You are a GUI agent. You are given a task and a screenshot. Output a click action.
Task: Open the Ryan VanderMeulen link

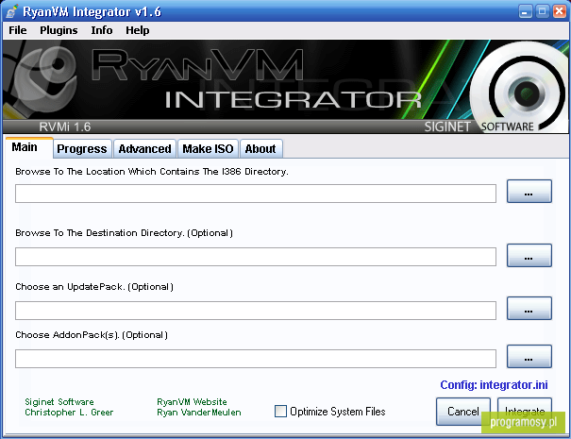tap(199, 413)
